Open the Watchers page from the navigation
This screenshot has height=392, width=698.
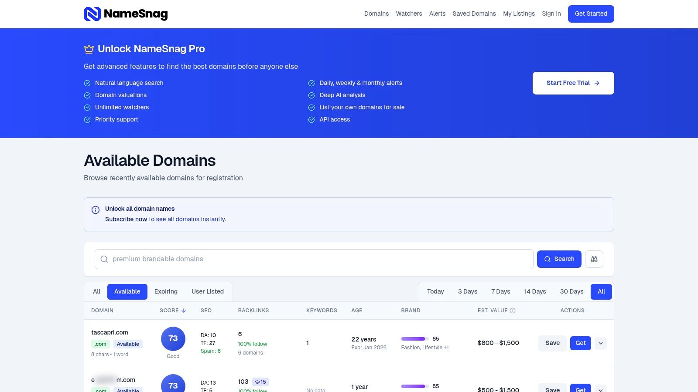click(408, 14)
